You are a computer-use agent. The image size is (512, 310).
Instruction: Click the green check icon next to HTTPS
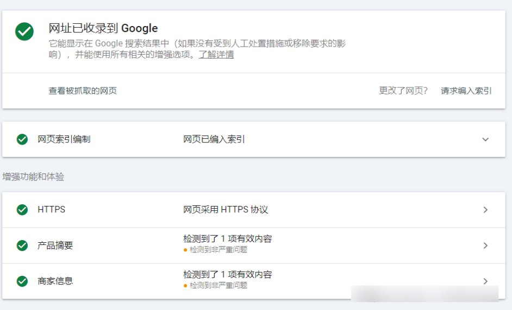pyautogui.click(x=22, y=210)
